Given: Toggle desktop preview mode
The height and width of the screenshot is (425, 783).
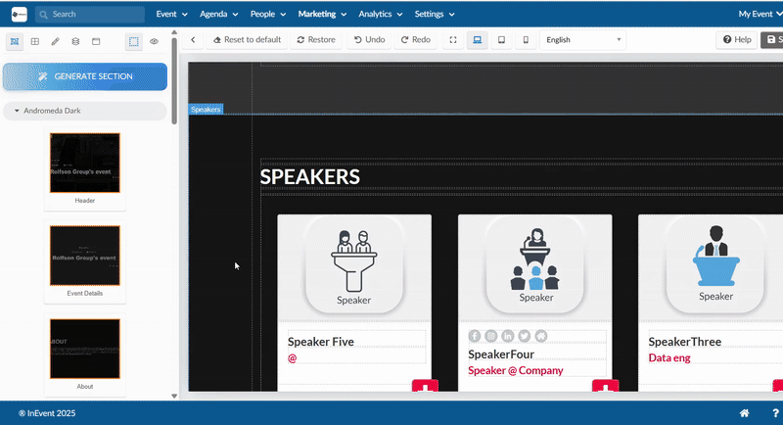Looking at the screenshot, I should (x=478, y=40).
